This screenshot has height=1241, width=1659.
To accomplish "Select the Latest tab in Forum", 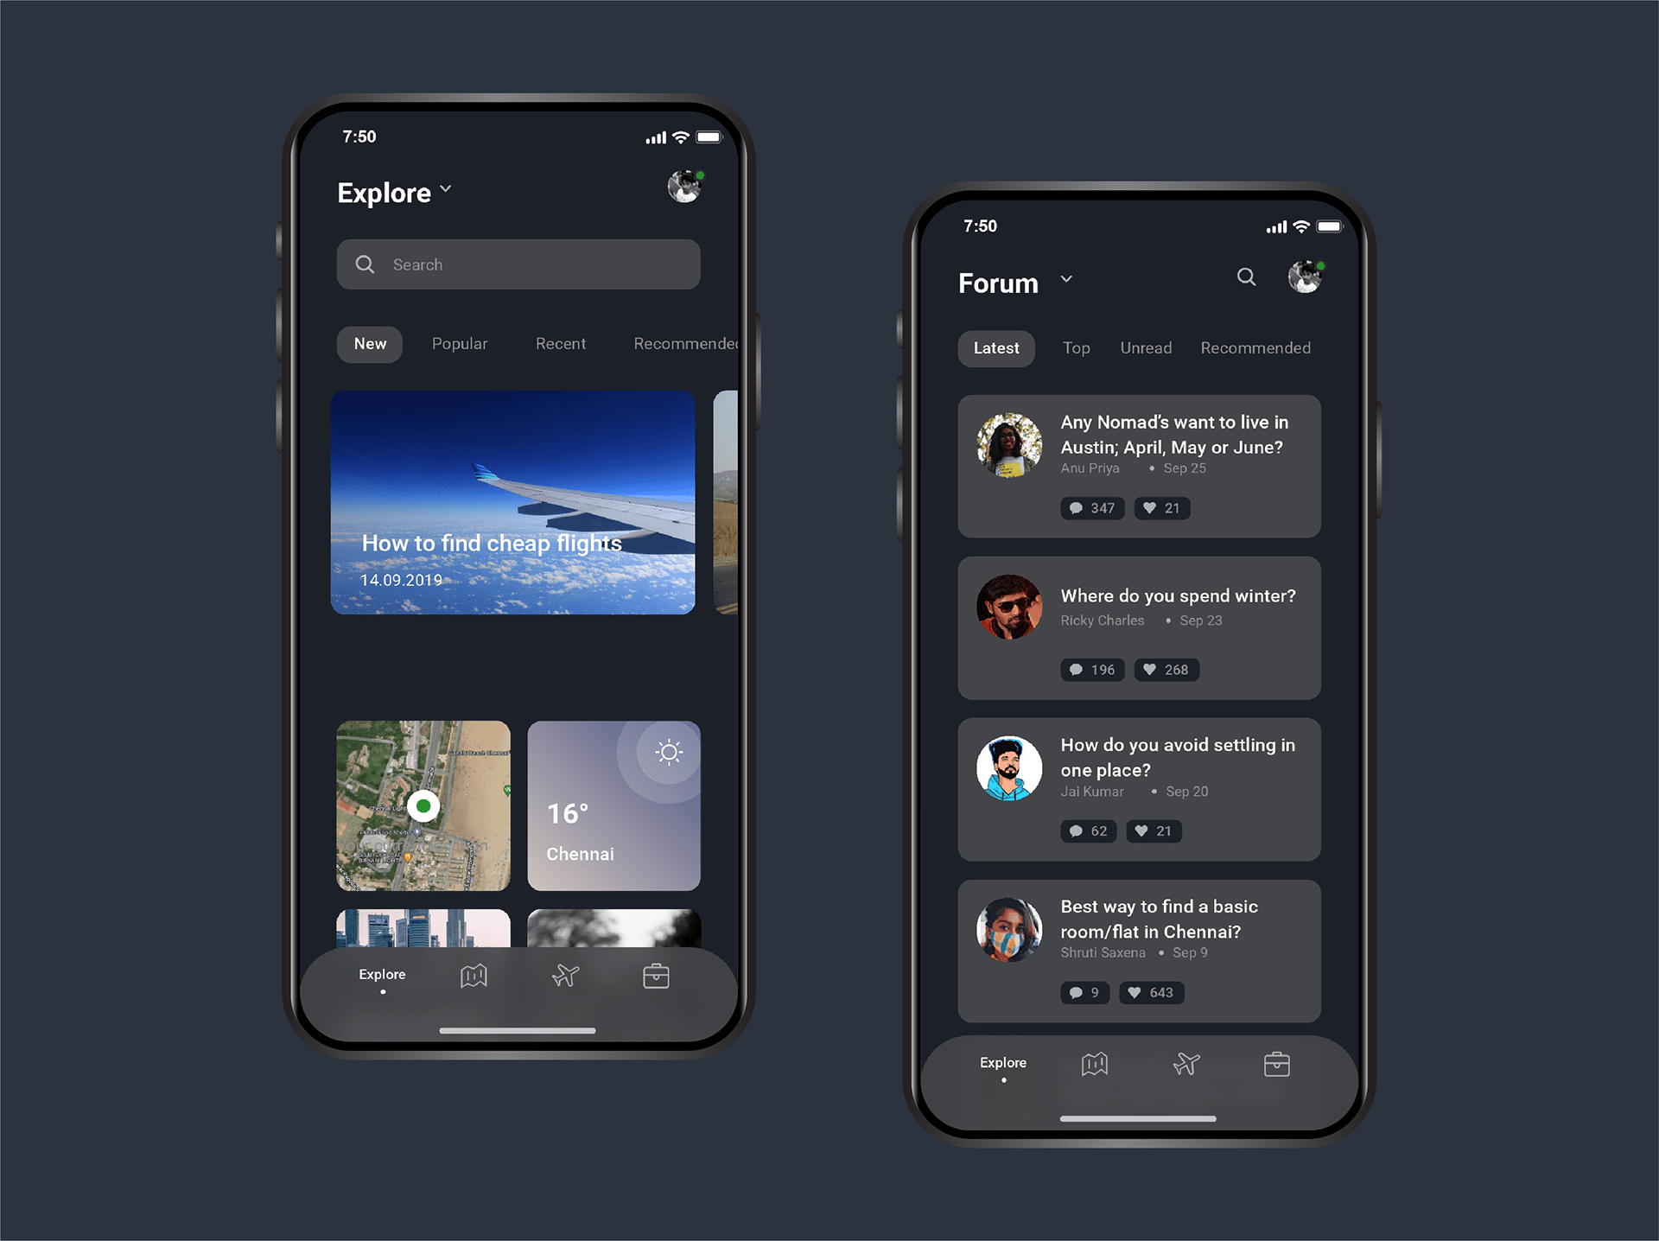I will [997, 348].
